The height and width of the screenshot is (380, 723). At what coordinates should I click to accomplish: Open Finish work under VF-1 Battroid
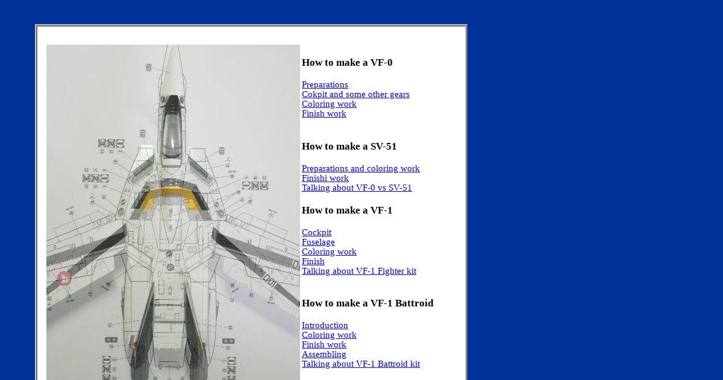[324, 344]
